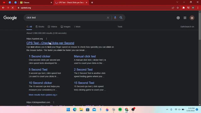The height and width of the screenshot is (113, 201).
Task: Open CPS Test - Check Clicks per Second result
Action: tap(50, 43)
